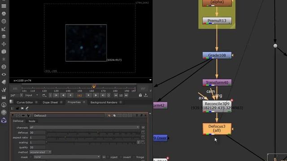Collapse the Defocus3 panel disclosure triangle
The width and height of the screenshot is (287, 161).
(x=13, y=115)
